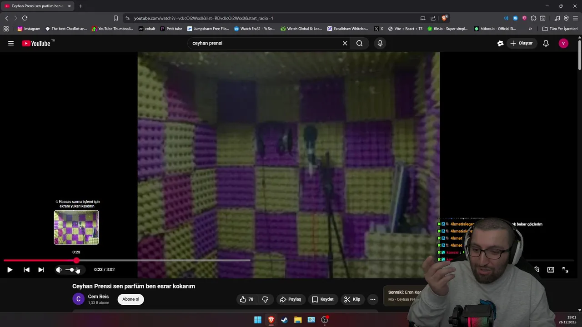Open the Instagram bookmark
Image resolution: width=582 pixels, height=327 pixels.
click(x=29, y=29)
